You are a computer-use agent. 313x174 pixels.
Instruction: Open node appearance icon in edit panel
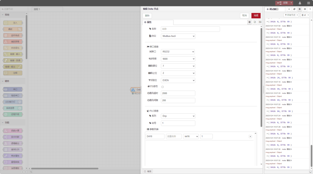click(260, 22)
